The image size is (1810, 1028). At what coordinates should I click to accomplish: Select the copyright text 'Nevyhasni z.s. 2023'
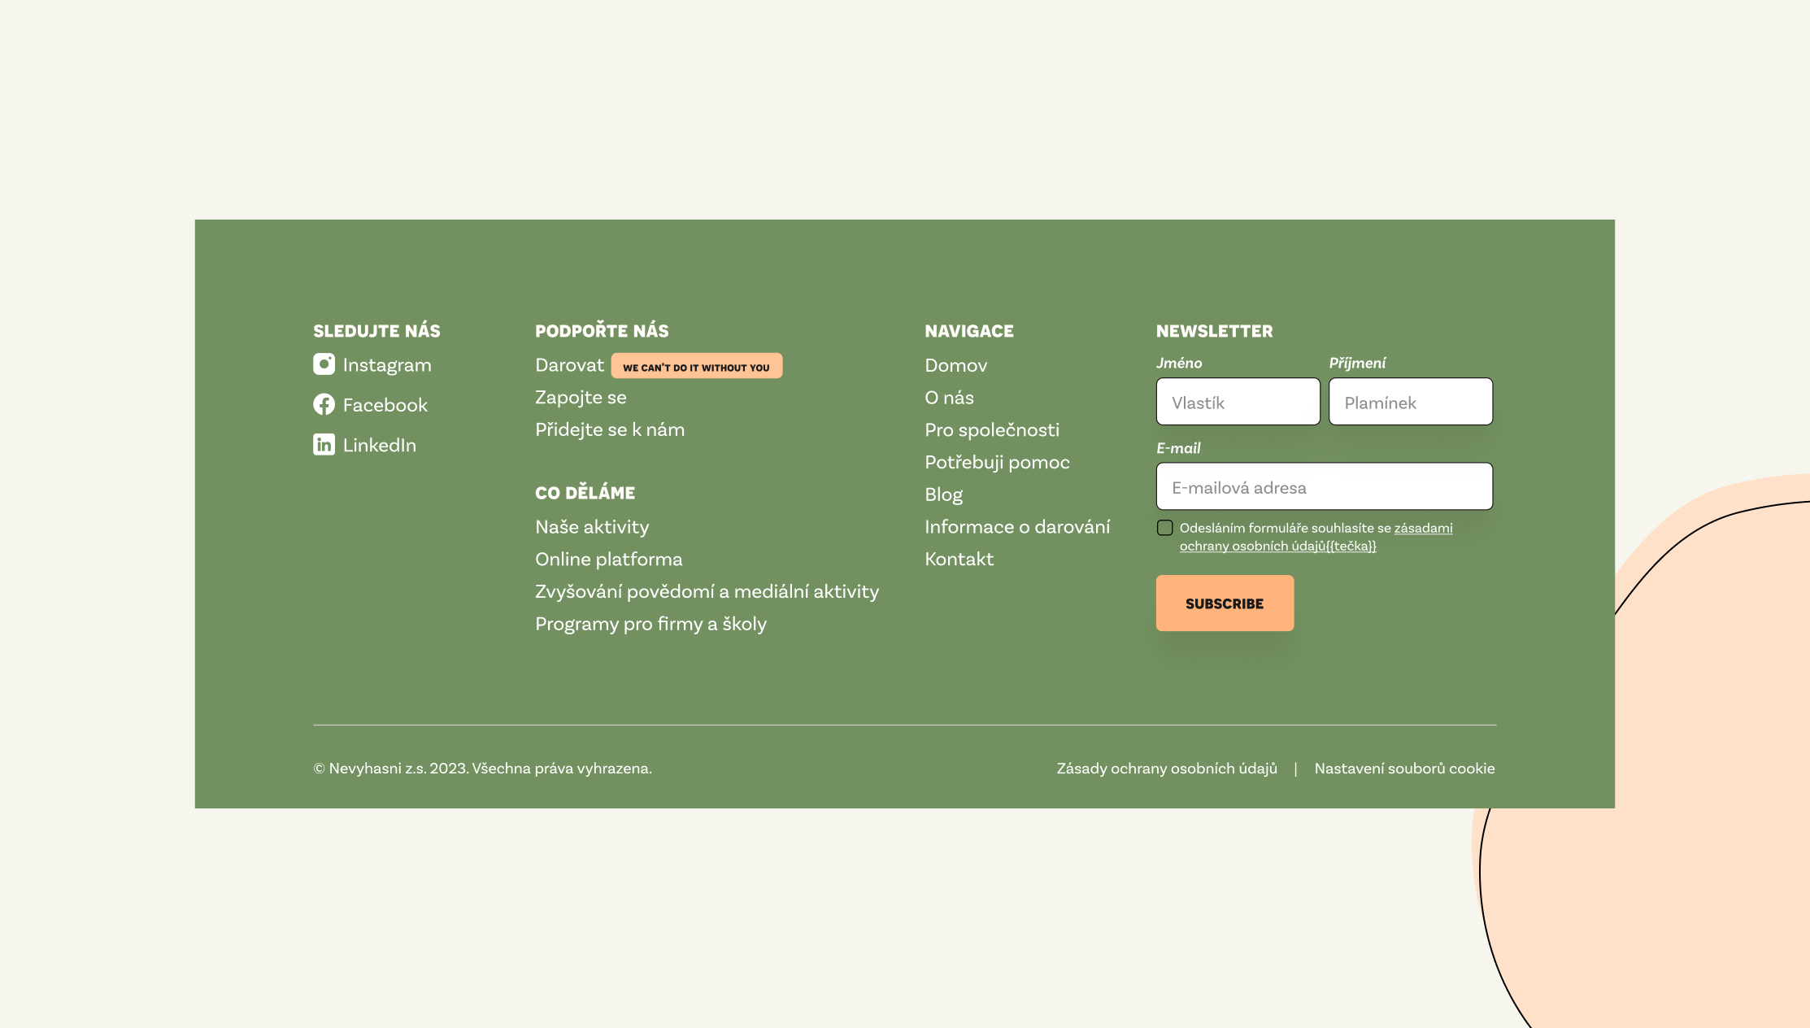(x=398, y=769)
